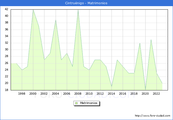The width and height of the screenshot is (173, 120).
Task: Click the y-axis label 38
Action: tap(6, 23)
